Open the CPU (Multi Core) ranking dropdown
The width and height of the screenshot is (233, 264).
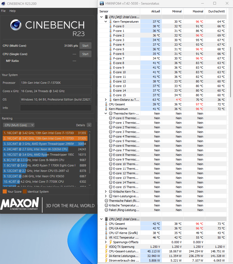tap(19, 125)
